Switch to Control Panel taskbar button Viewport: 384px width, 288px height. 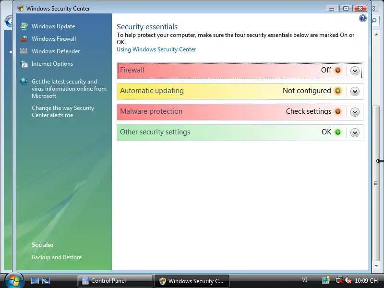point(115,281)
